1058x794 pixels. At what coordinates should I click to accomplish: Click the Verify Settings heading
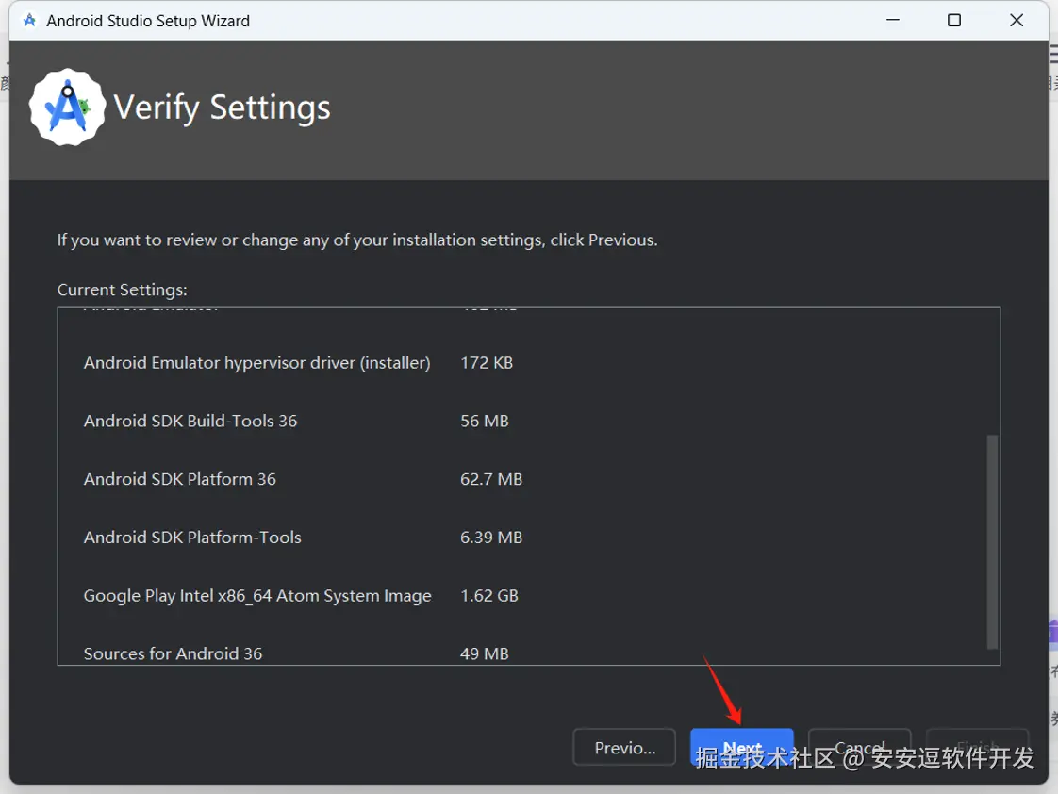223,108
